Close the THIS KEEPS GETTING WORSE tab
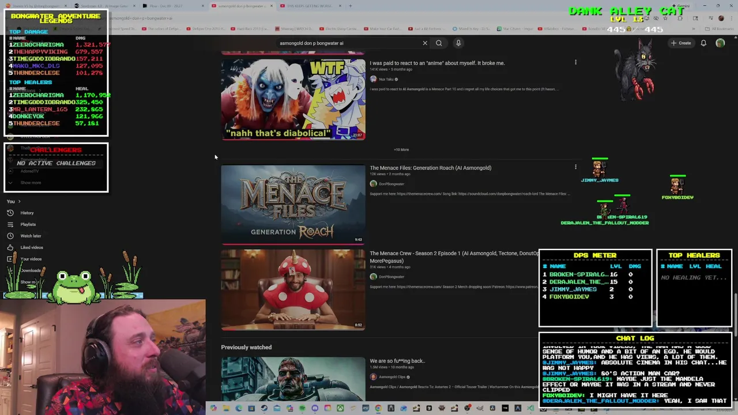The height and width of the screenshot is (415, 738). click(340, 6)
